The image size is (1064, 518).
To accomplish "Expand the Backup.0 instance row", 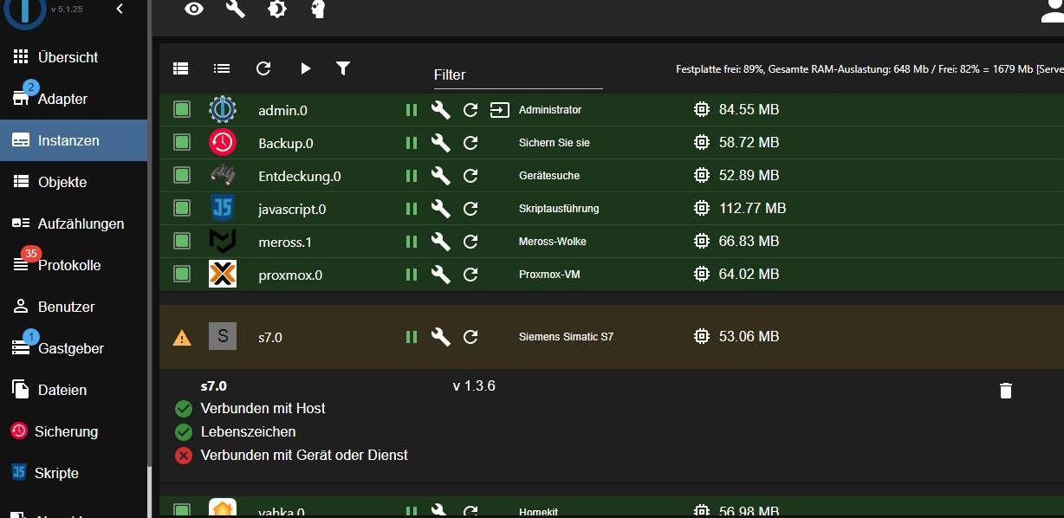I will [x=286, y=144].
